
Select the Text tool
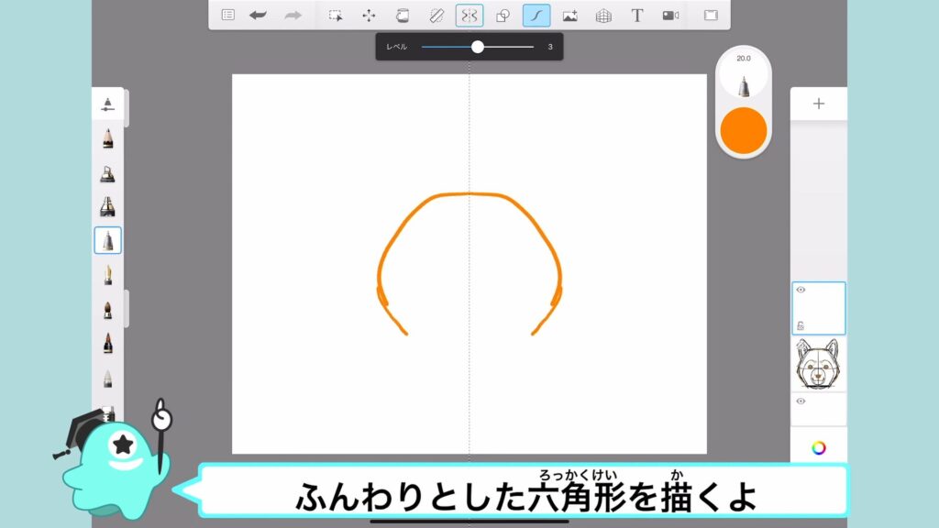click(637, 15)
